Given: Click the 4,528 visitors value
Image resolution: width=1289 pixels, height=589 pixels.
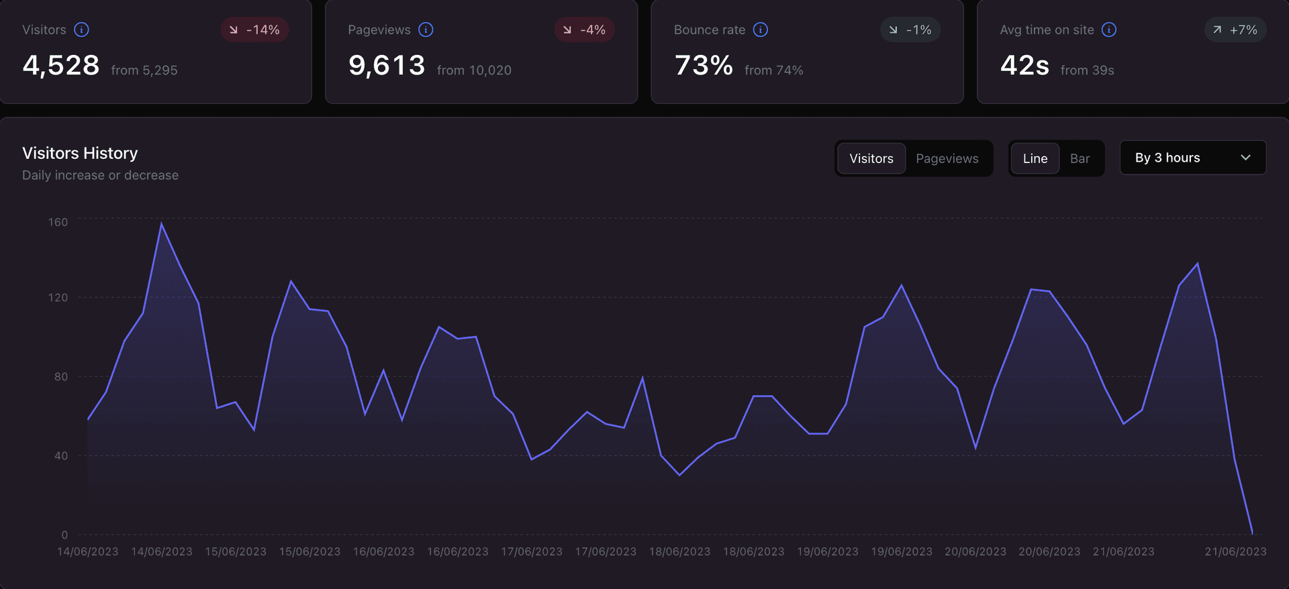Looking at the screenshot, I should coord(61,66).
